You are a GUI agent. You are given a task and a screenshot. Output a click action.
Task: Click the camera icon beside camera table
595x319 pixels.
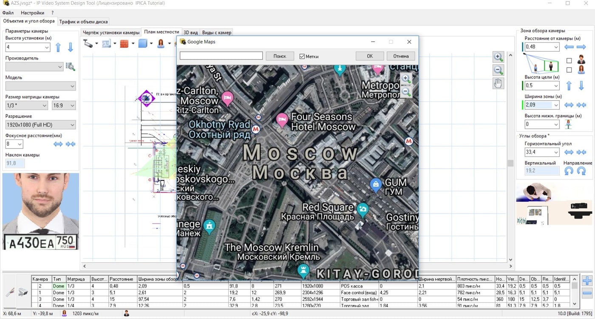coord(23,292)
